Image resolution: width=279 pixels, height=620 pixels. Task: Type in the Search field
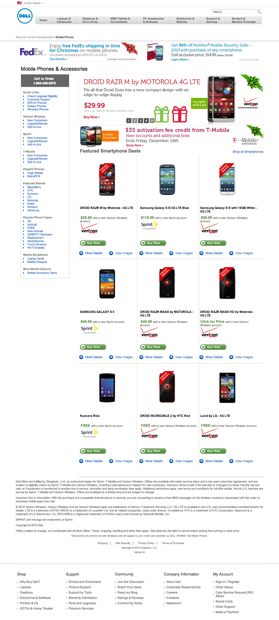coord(234,12)
